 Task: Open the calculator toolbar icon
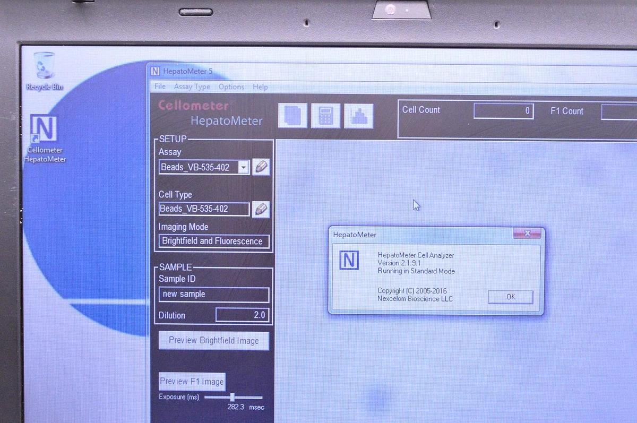tap(326, 116)
